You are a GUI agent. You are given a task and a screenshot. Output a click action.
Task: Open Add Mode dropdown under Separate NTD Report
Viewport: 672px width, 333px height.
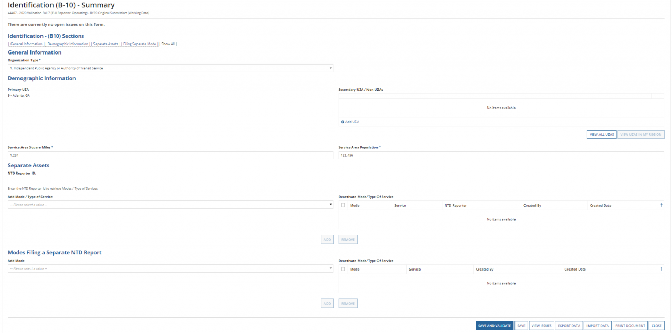point(170,268)
